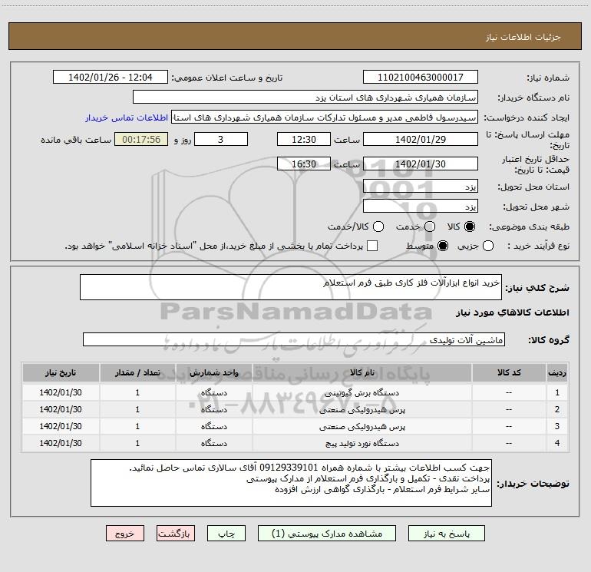
Task: Click the days remaining field showing 3
Action: (221, 139)
